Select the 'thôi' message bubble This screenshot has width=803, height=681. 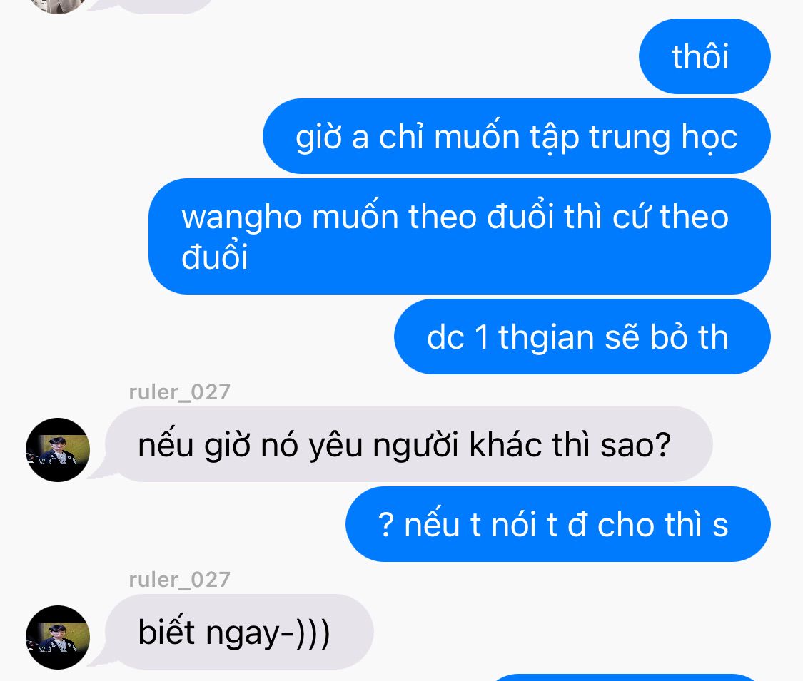[704, 56]
